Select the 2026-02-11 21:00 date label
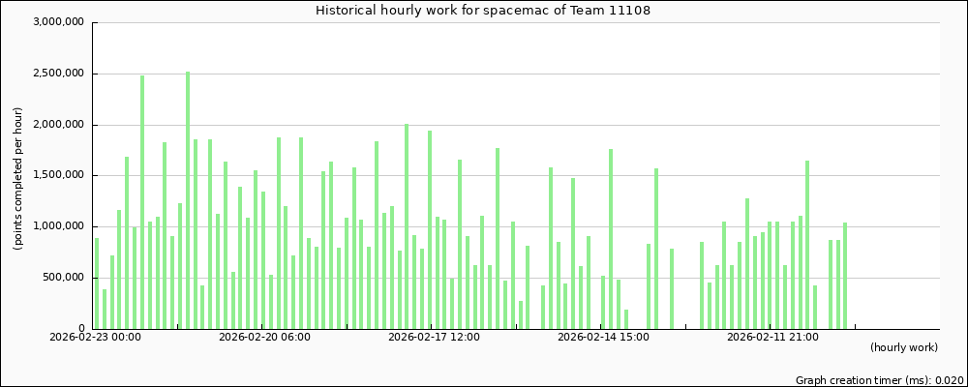 pyautogui.click(x=772, y=338)
